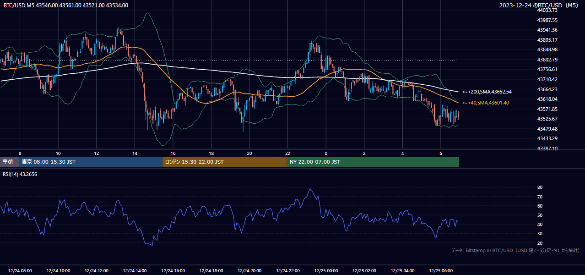Image resolution: width=585 pixels, height=275 pixels.
Task: Click hour tick 8 under the price chart
Action: point(20,153)
